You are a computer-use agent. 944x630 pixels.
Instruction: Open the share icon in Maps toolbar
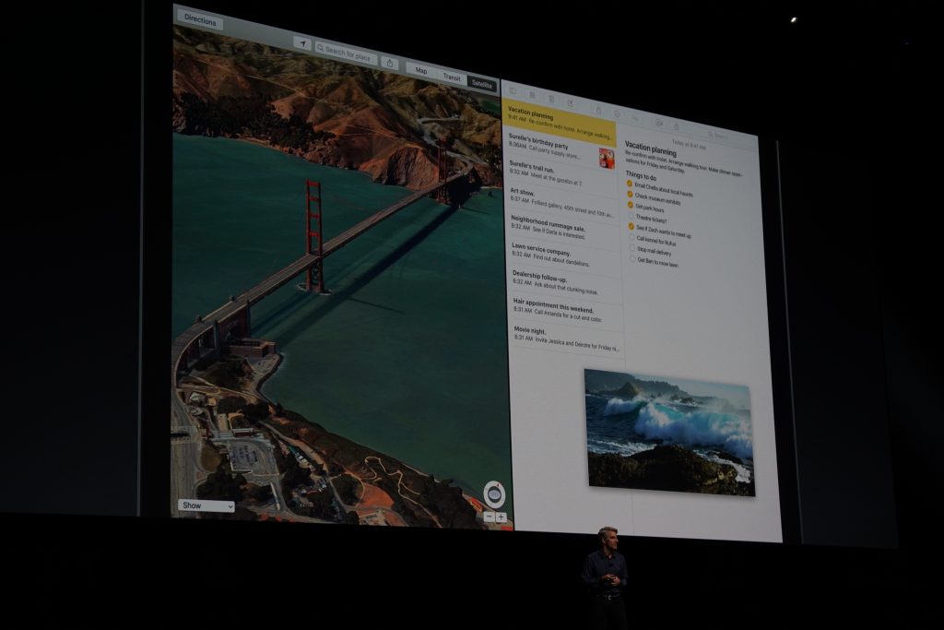point(390,63)
